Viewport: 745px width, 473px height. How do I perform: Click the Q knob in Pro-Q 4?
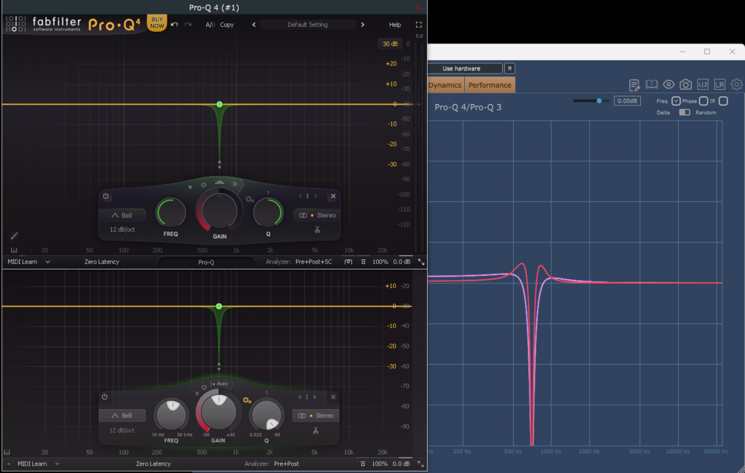click(x=268, y=212)
